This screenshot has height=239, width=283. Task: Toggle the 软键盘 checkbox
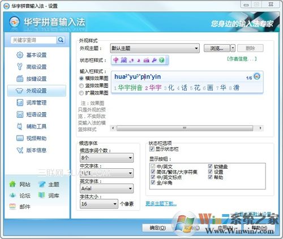click(210, 166)
